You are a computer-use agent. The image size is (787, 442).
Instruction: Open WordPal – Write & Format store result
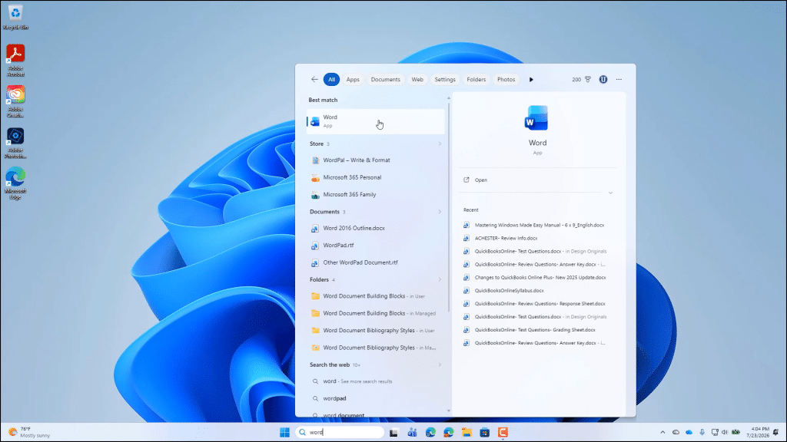(375, 160)
